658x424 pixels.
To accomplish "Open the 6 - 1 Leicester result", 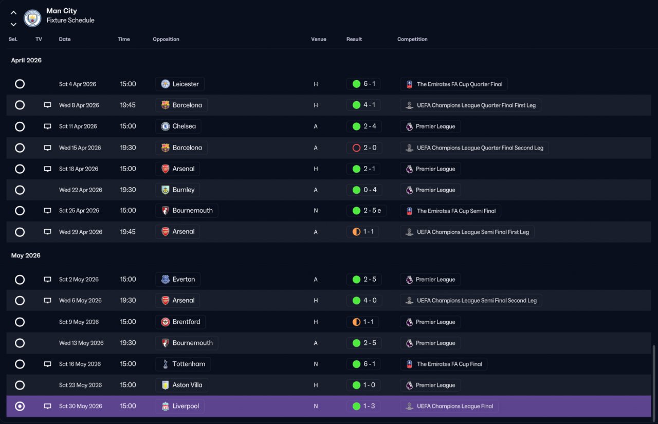I will click(x=363, y=84).
